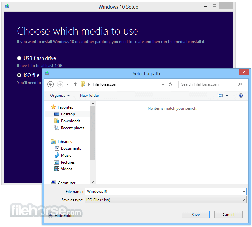Image resolution: width=252 pixels, height=227 pixels.
Task: Open the Help button
Action: 241,96
